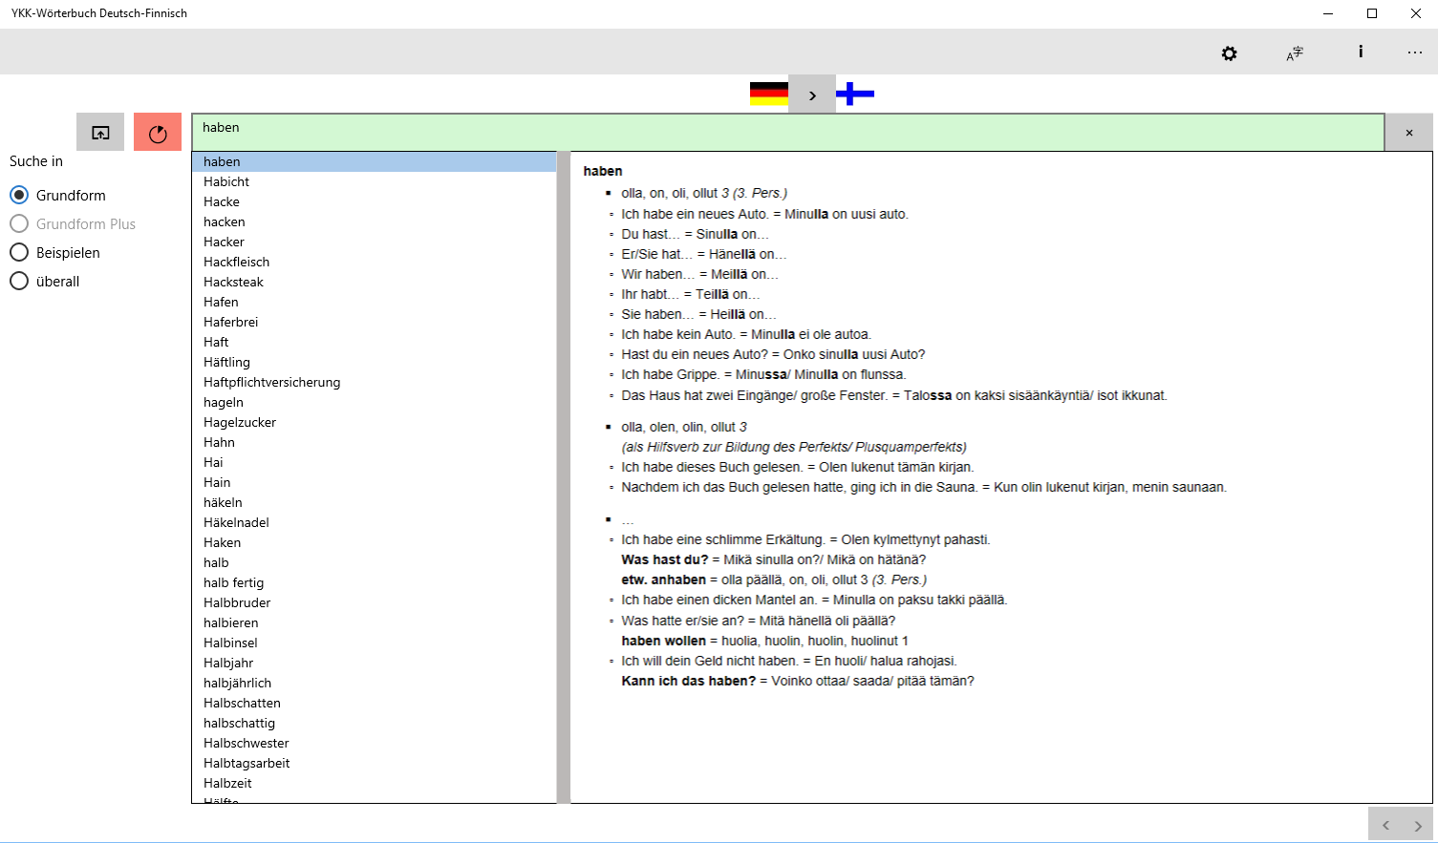Go to next entry arrow at bottom
1438x843 pixels.
pyautogui.click(x=1418, y=825)
